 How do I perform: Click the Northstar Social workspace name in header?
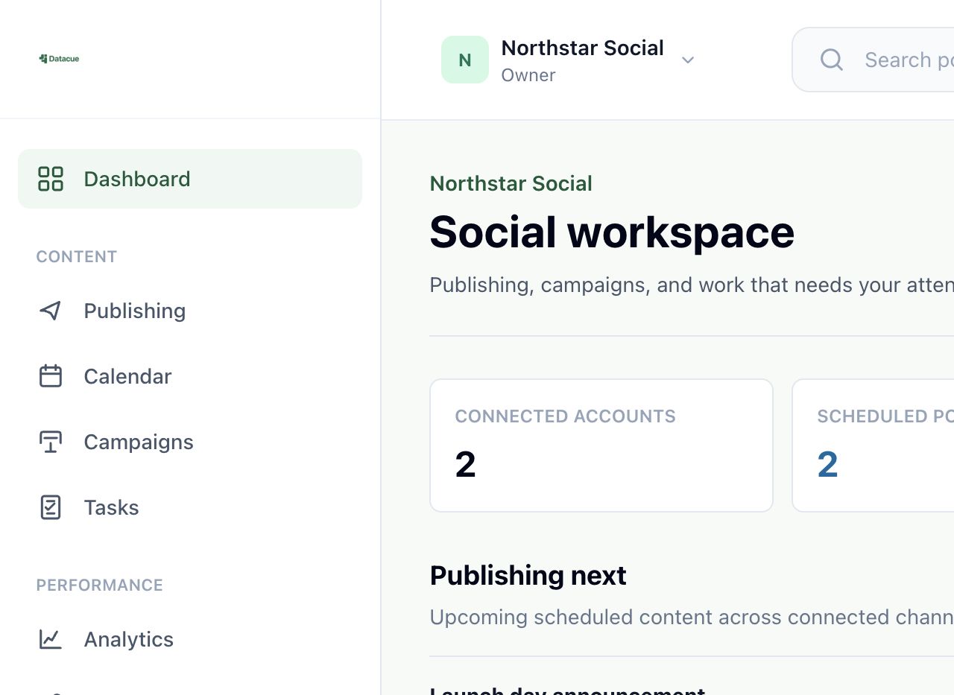[582, 48]
